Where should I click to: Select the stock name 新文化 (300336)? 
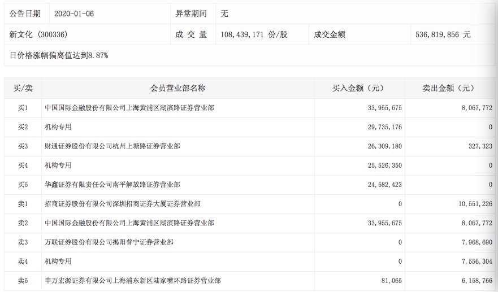pyautogui.click(x=38, y=34)
